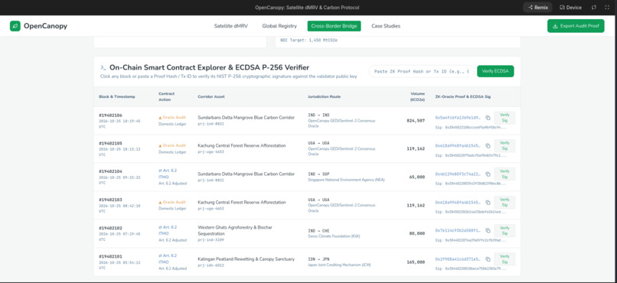Click the Block & Timestamp column header
The width and height of the screenshot is (617, 283).
coord(117,96)
